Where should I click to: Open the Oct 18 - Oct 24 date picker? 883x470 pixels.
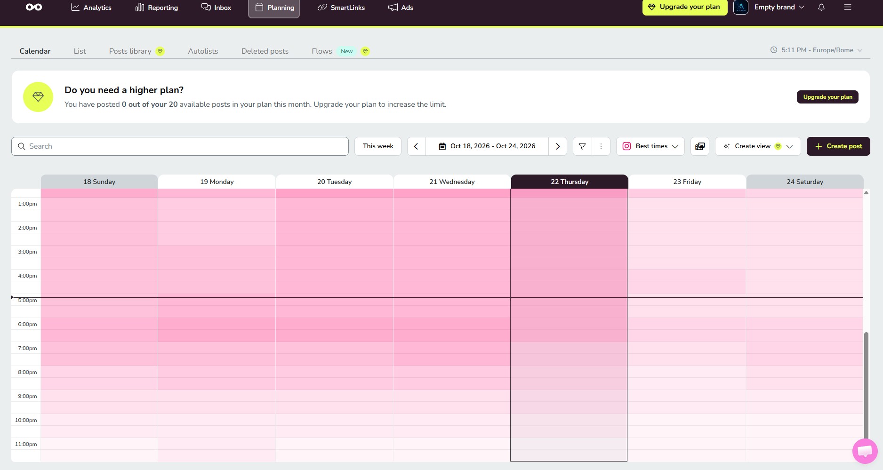(487, 146)
